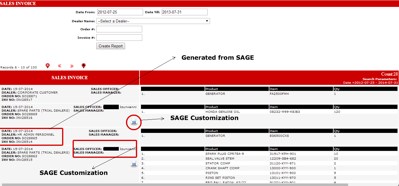The image size is (399, 186).
Task: Click item code 13011-KYY-970
Action: [283, 178]
